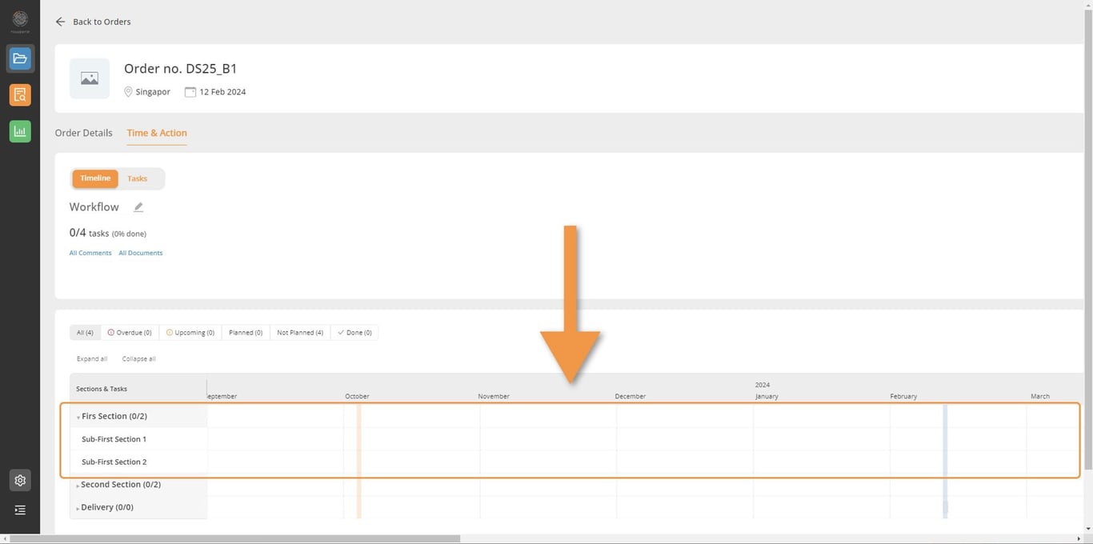Switch to the Tasks view
The image size is (1093, 544).
click(138, 178)
